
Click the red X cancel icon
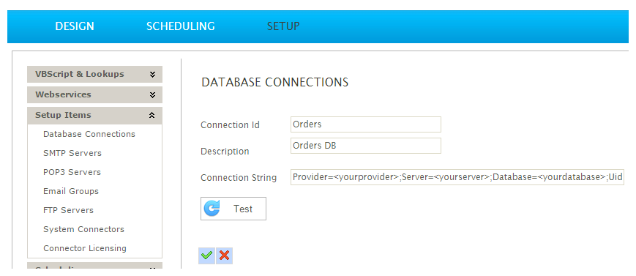[x=224, y=256]
